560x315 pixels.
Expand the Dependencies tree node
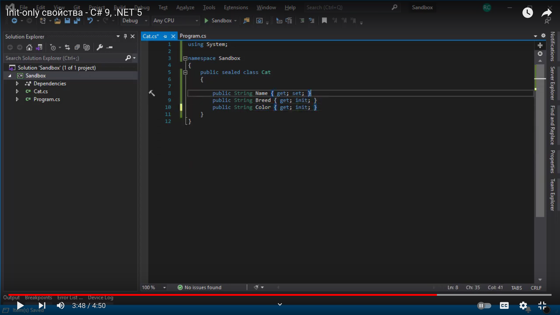(x=17, y=84)
